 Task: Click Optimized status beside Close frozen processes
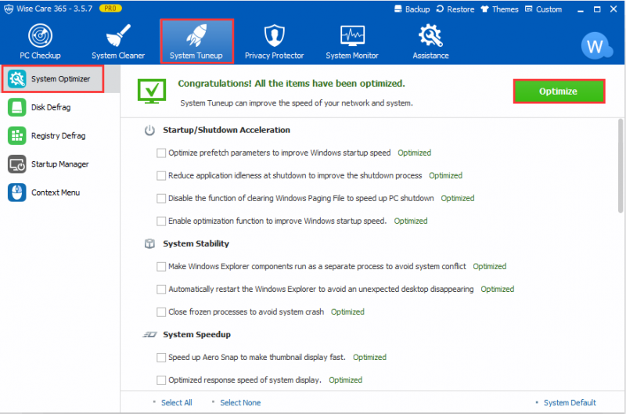(347, 311)
